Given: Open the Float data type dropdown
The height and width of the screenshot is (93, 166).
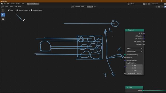Looking at the screenshot, I should (135, 48).
